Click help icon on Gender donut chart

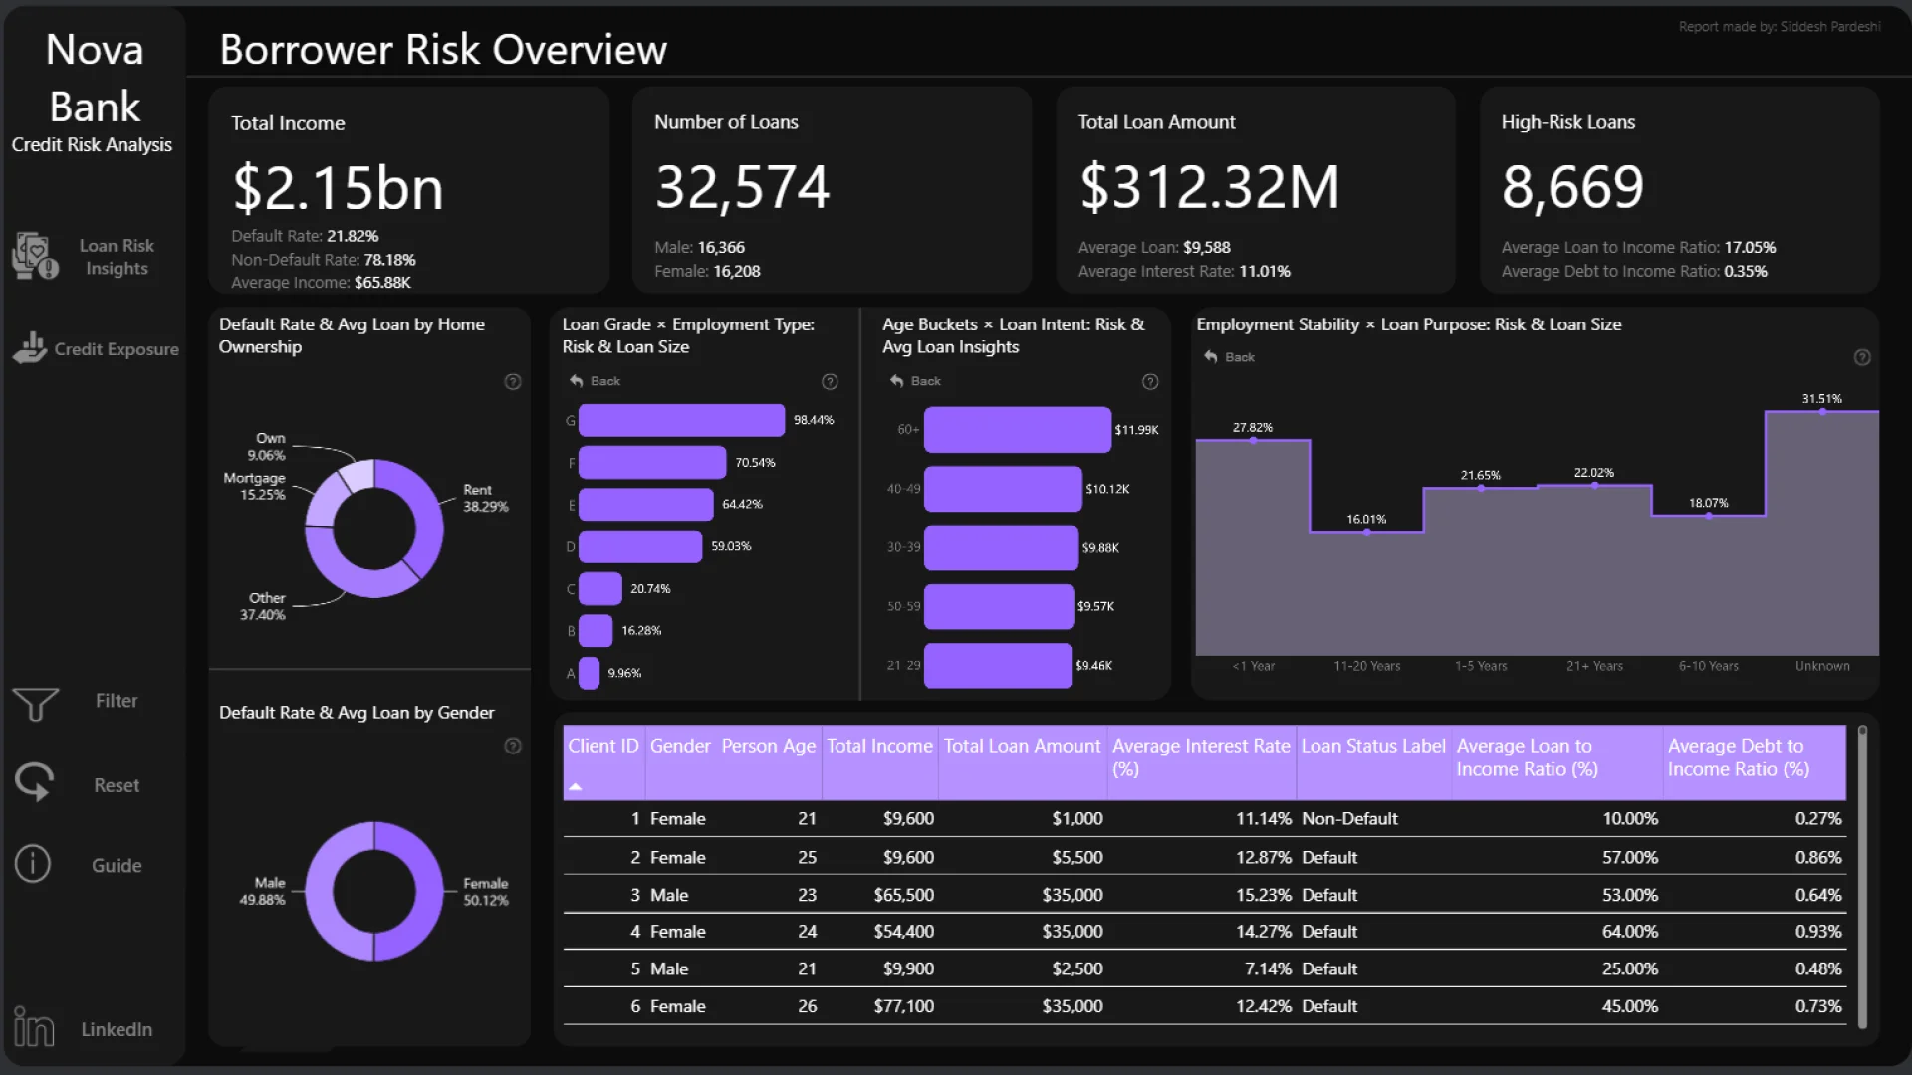[513, 747]
